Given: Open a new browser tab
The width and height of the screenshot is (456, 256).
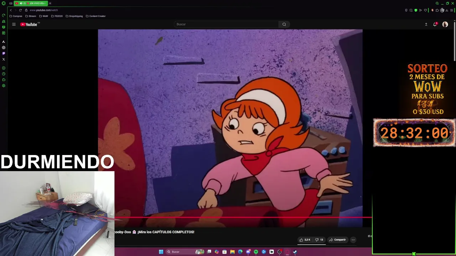Looking at the screenshot, I should coord(50,3).
